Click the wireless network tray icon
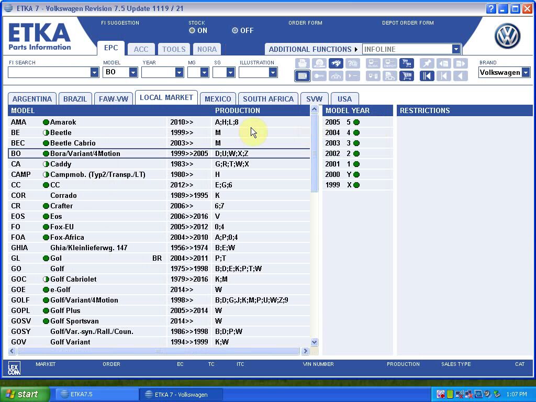This screenshot has width=536, height=402. (x=460, y=394)
